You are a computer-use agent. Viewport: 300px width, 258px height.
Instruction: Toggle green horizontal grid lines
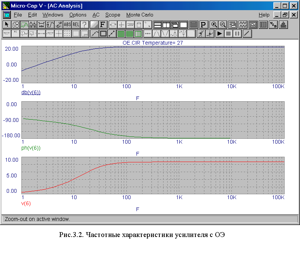pyautogui.click(x=129, y=34)
